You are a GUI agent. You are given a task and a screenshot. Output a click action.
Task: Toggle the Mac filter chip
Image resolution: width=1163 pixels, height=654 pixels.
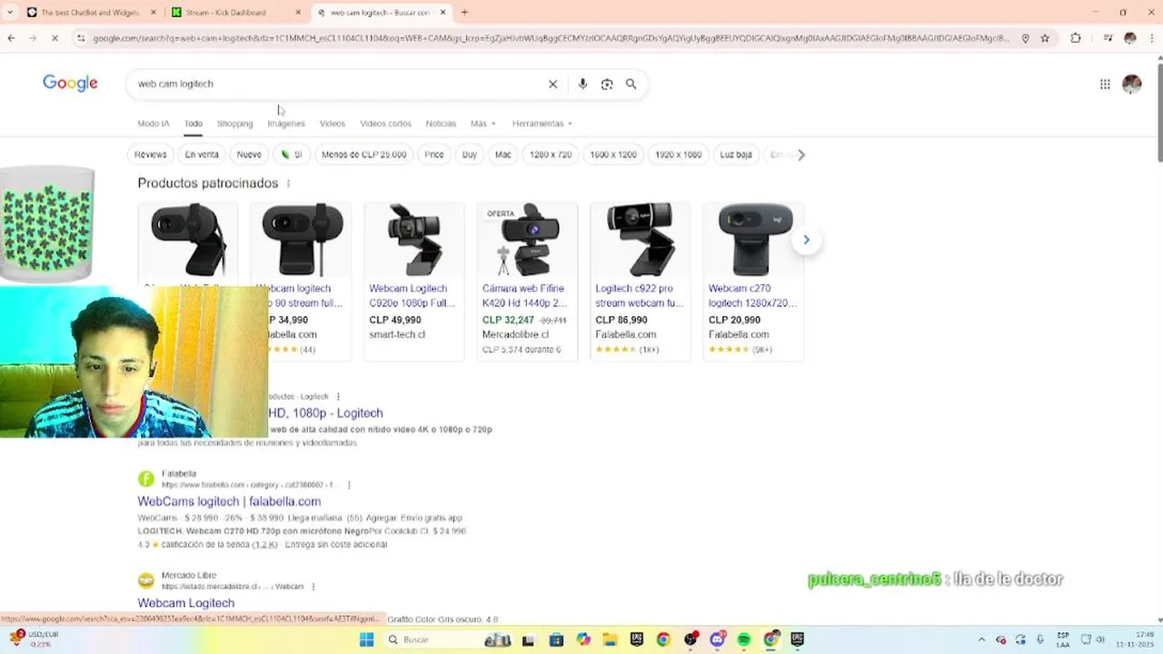pos(503,154)
